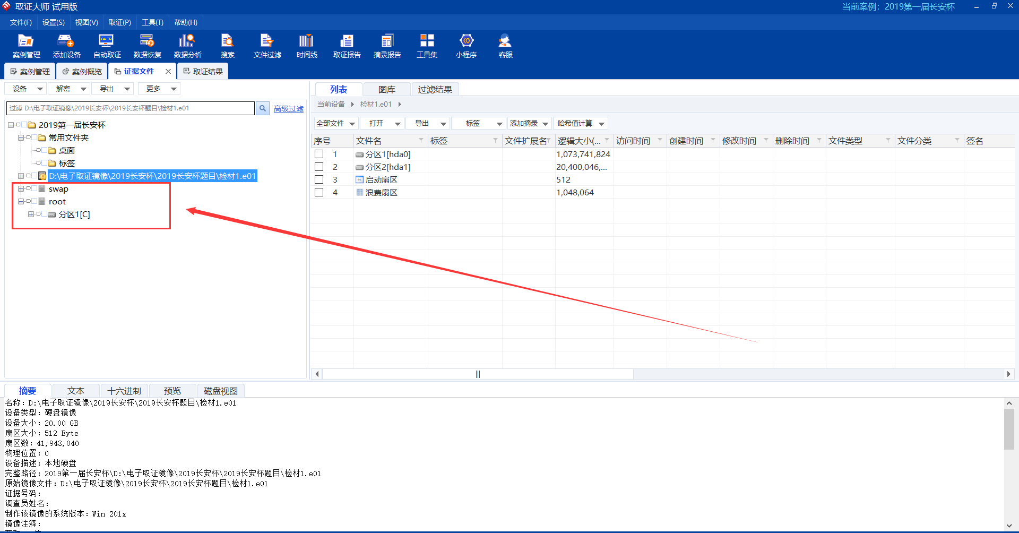Click the 浪费扇区 file icon
The width and height of the screenshot is (1019, 533).
(x=359, y=193)
